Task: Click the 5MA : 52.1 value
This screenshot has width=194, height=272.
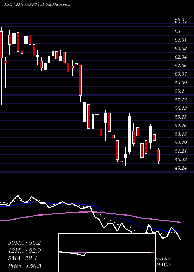Action: pos(23,258)
